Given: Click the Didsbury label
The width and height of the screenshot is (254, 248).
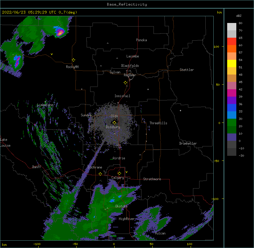Looking at the screenshot, I should click(113, 127).
